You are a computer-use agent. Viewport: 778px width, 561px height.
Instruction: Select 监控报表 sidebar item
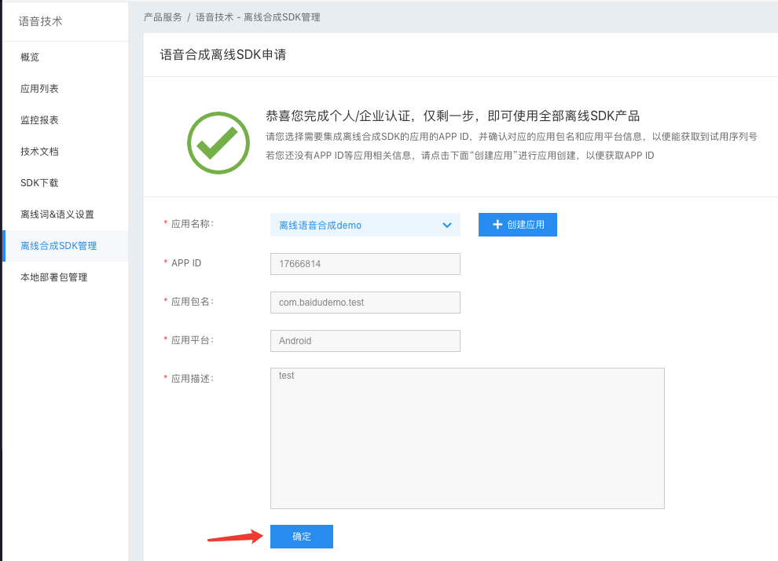point(39,120)
